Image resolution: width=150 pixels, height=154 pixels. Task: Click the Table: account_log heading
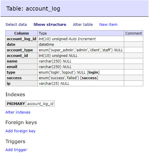coord(33,9)
